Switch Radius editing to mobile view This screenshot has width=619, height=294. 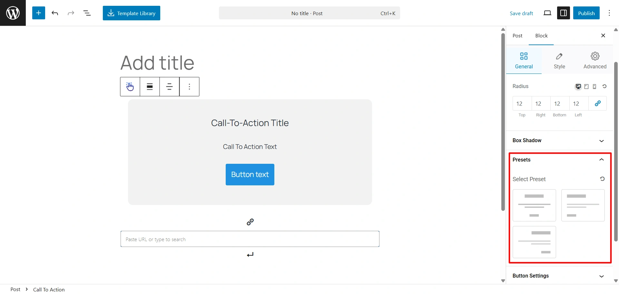click(594, 86)
